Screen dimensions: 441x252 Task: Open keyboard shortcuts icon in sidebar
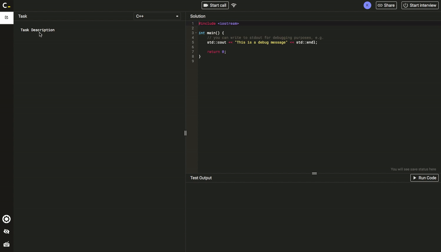click(x=6, y=244)
